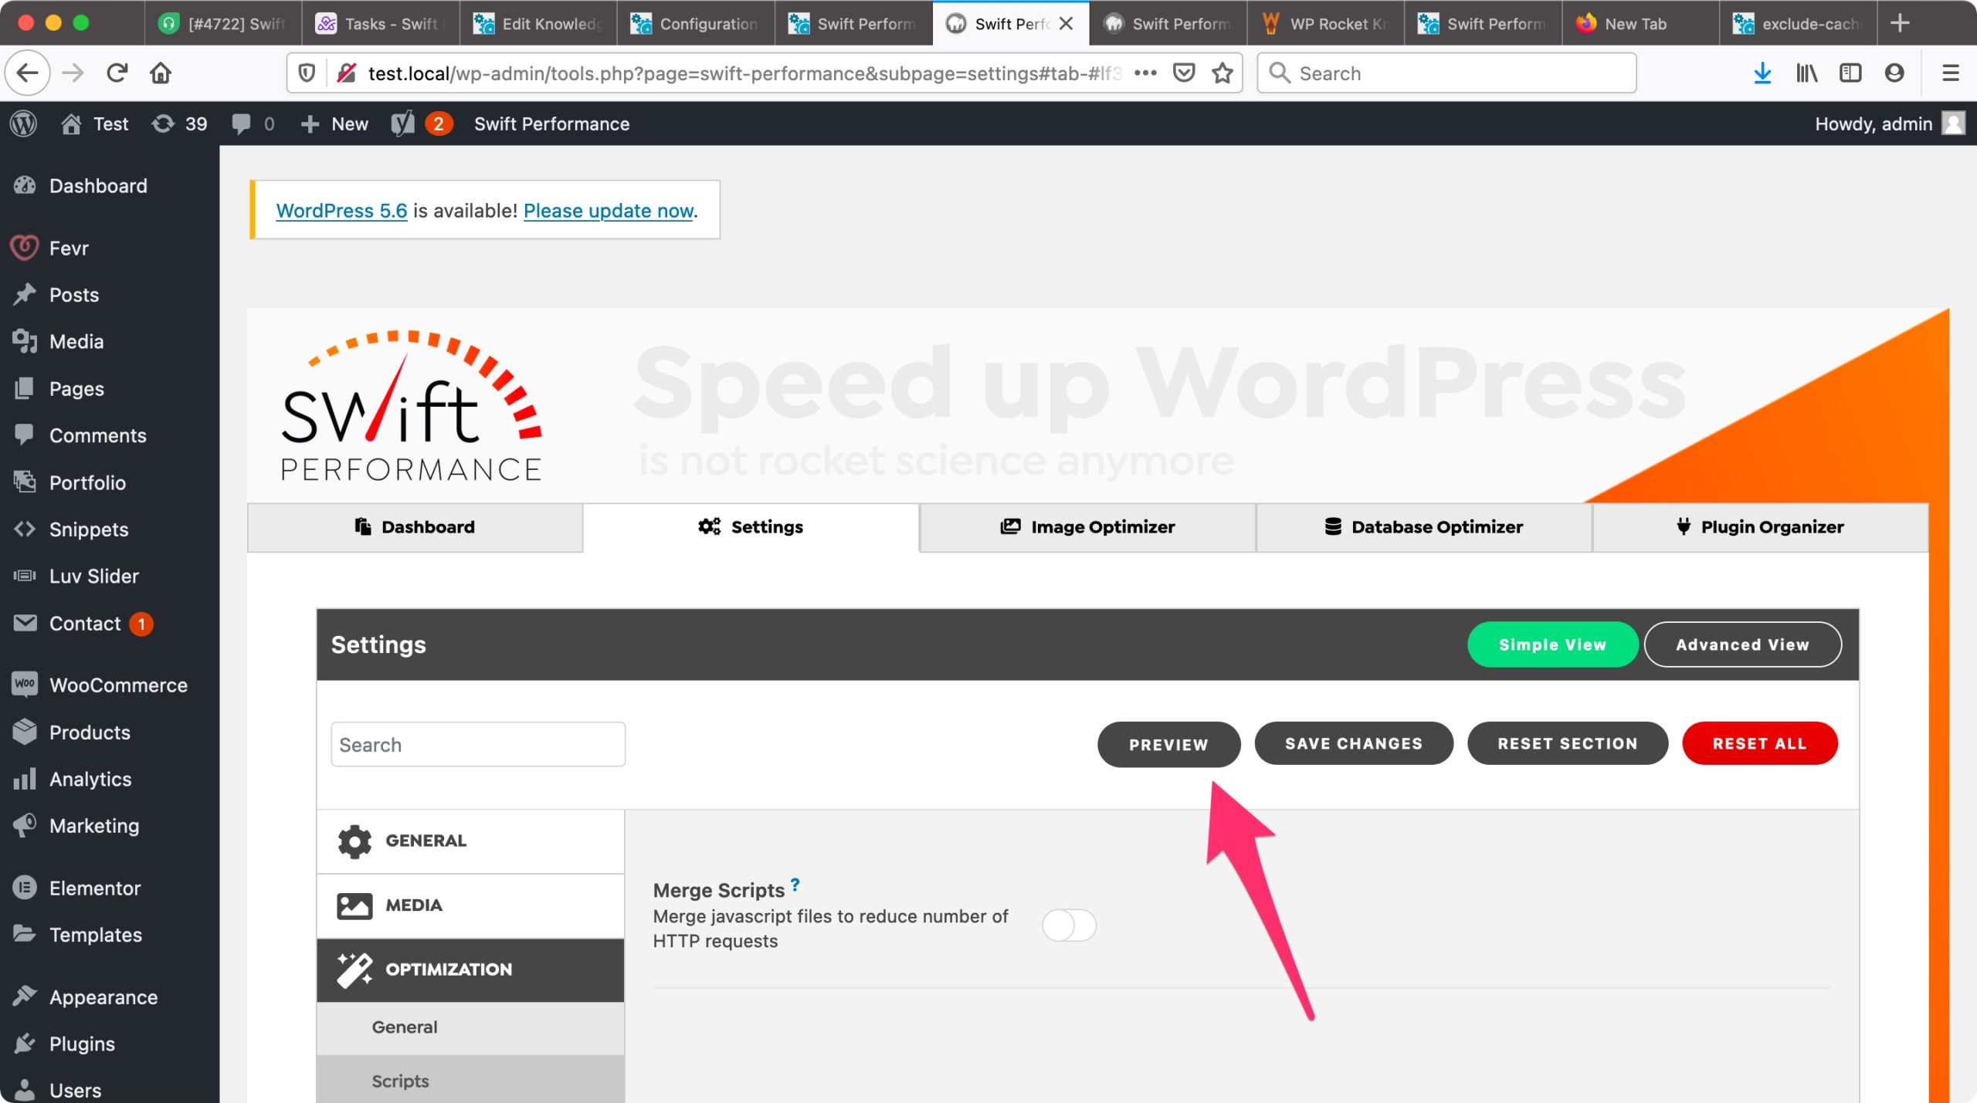Switch to the Dashboard plugin tab

415,527
